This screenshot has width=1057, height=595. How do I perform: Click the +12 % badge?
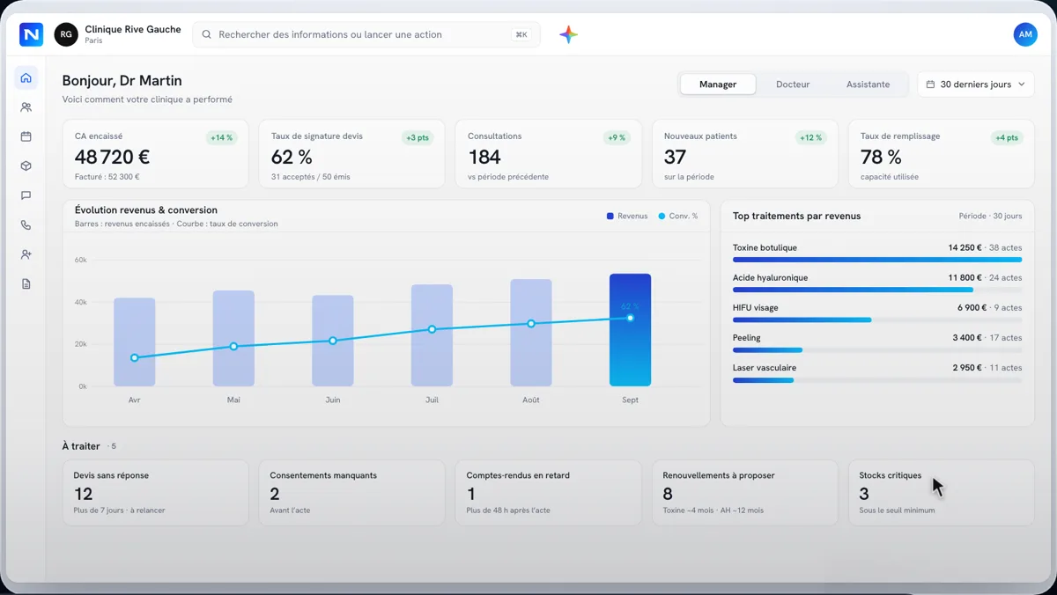(x=810, y=137)
